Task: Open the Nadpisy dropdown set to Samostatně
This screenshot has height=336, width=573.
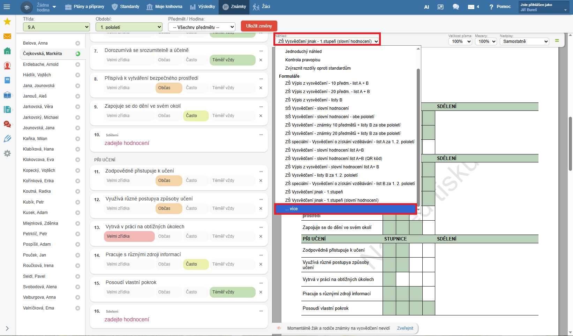Action: pos(524,41)
